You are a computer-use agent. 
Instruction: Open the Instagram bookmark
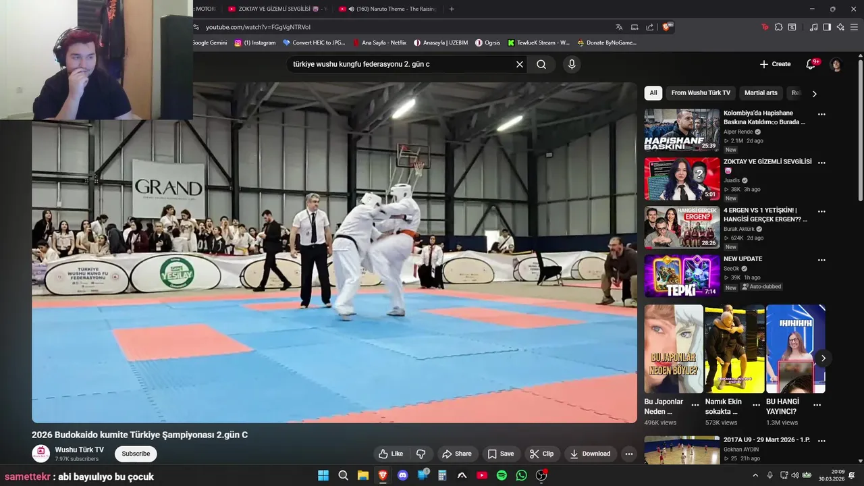tap(255, 43)
